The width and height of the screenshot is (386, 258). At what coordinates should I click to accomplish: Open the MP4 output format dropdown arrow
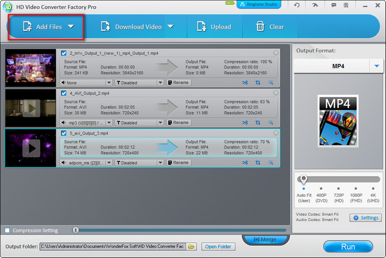(x=377, y=66)
